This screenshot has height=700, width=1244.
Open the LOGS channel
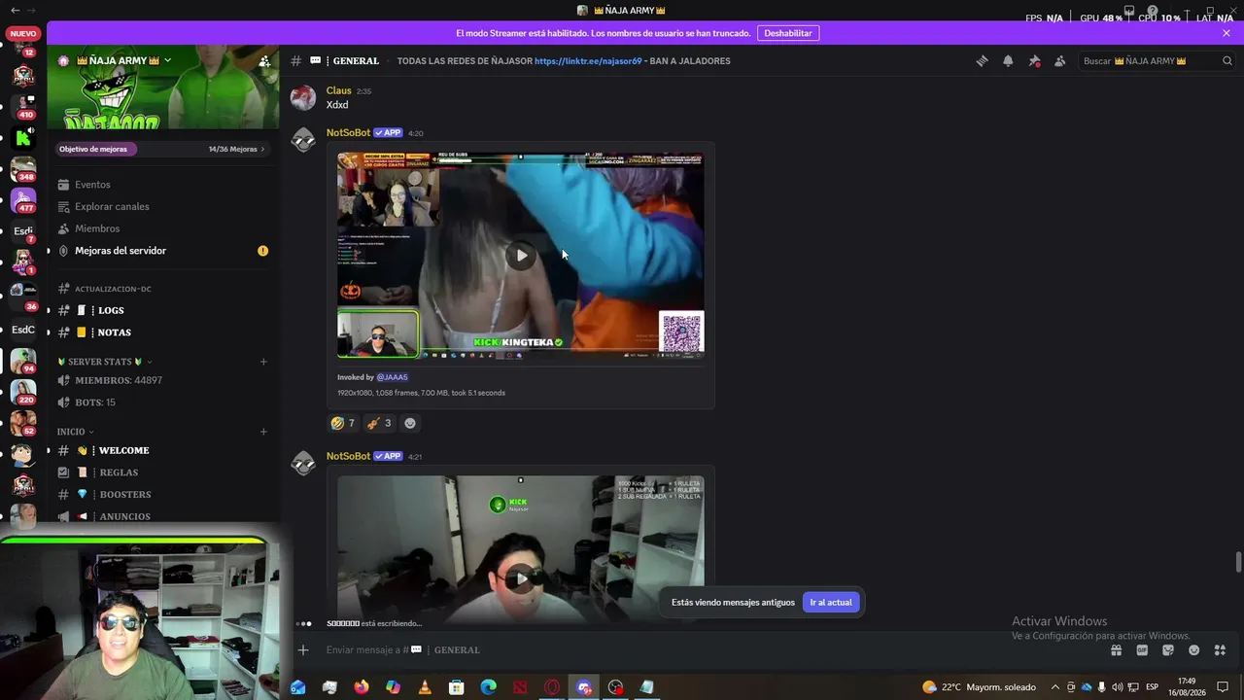tap(163, 310)
